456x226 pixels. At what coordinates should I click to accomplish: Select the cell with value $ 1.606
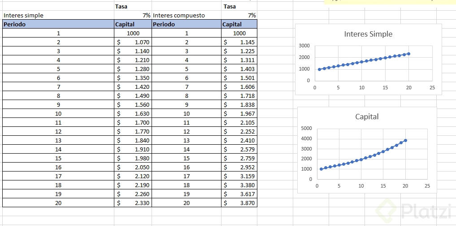pyautogui.click(x=239, y=87)
